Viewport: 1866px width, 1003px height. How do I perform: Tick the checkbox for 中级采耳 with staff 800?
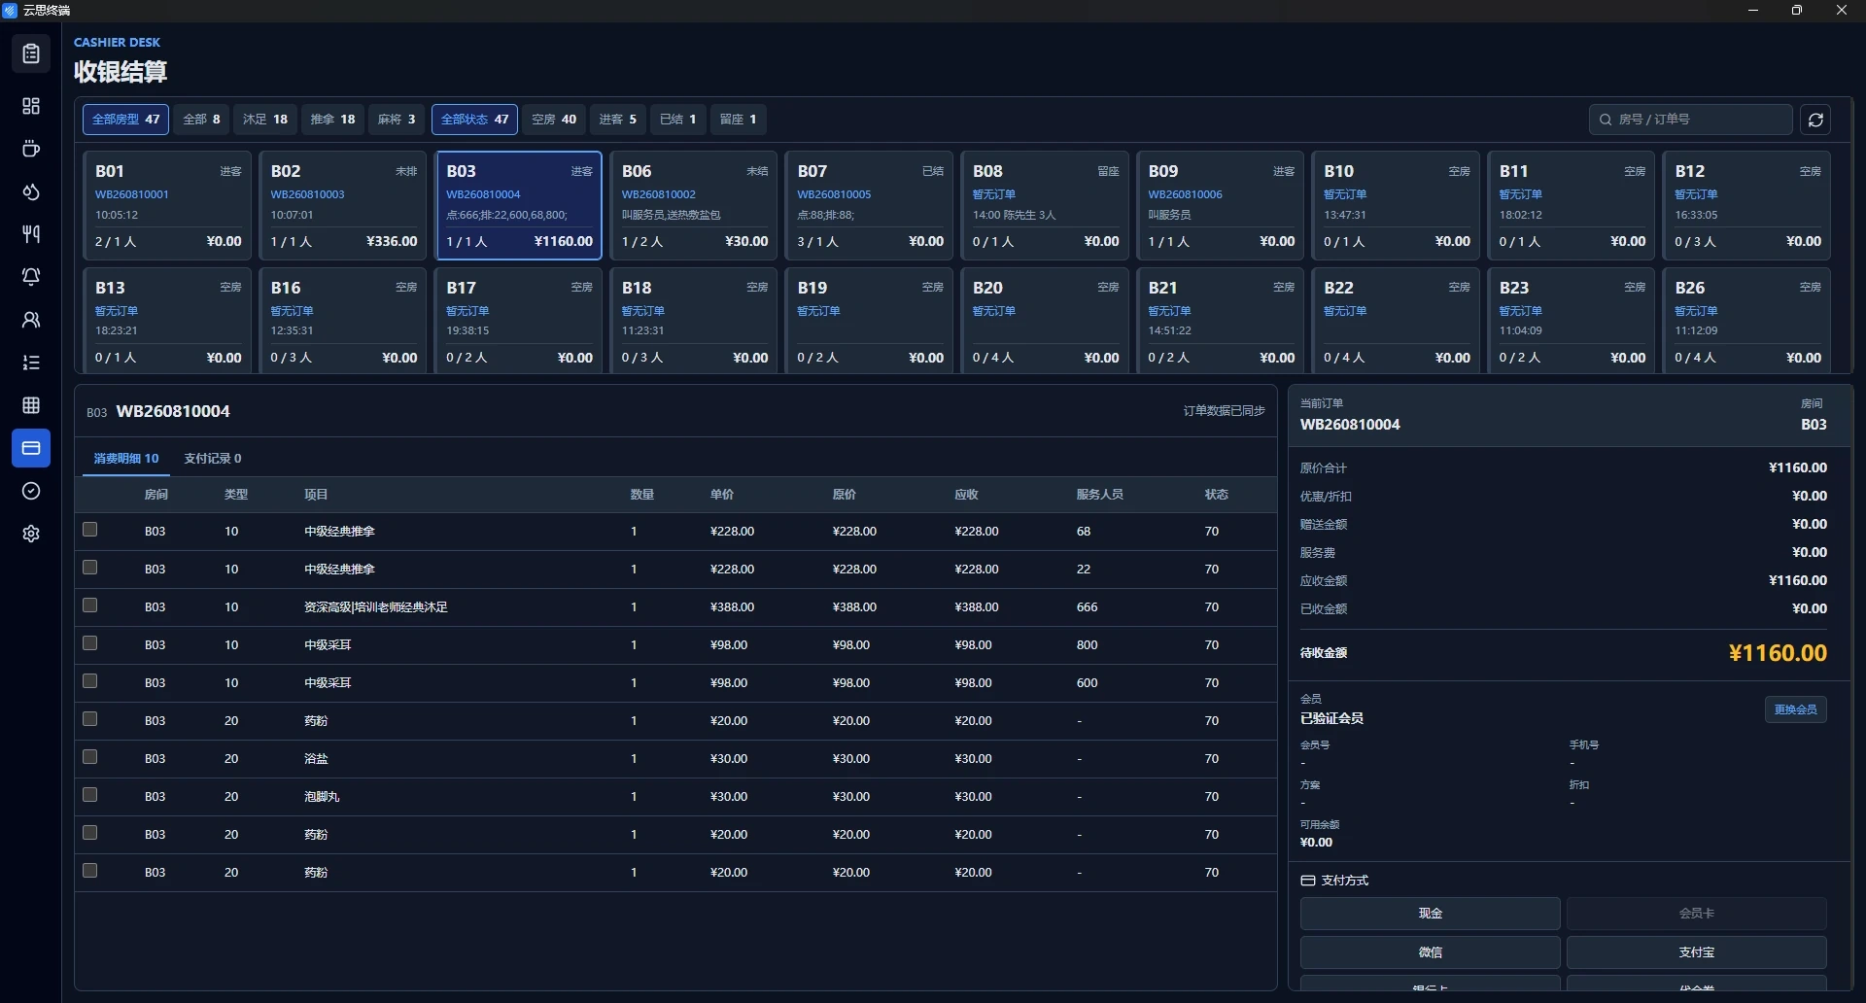(x=90, y=643)
